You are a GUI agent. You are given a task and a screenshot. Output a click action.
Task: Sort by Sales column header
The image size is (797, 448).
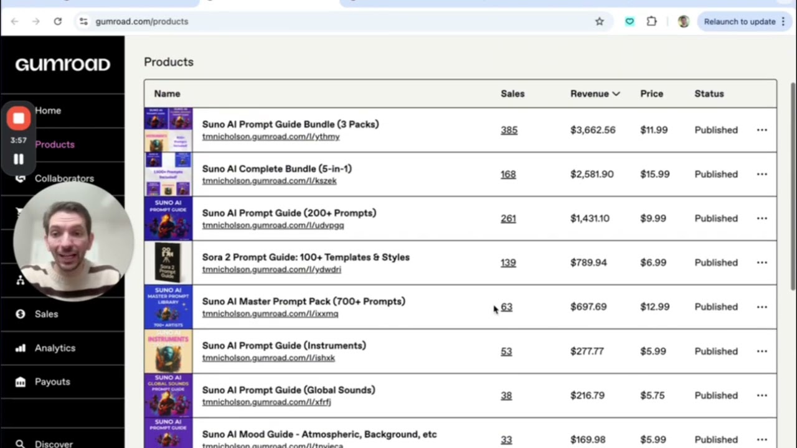point(512,93)
